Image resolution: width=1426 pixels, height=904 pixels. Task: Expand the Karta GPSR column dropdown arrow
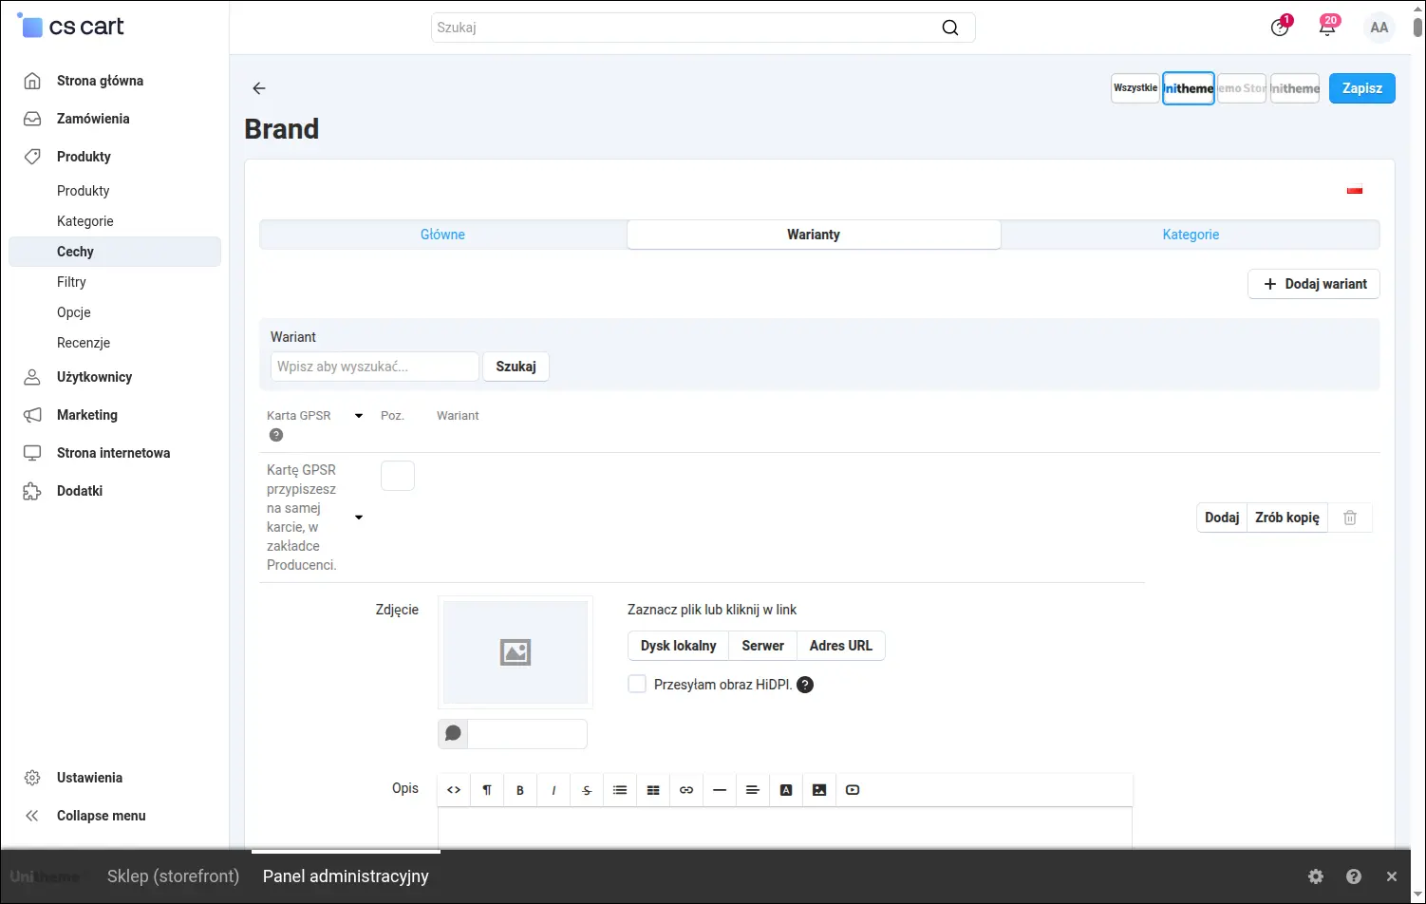[x=359, y=416]
